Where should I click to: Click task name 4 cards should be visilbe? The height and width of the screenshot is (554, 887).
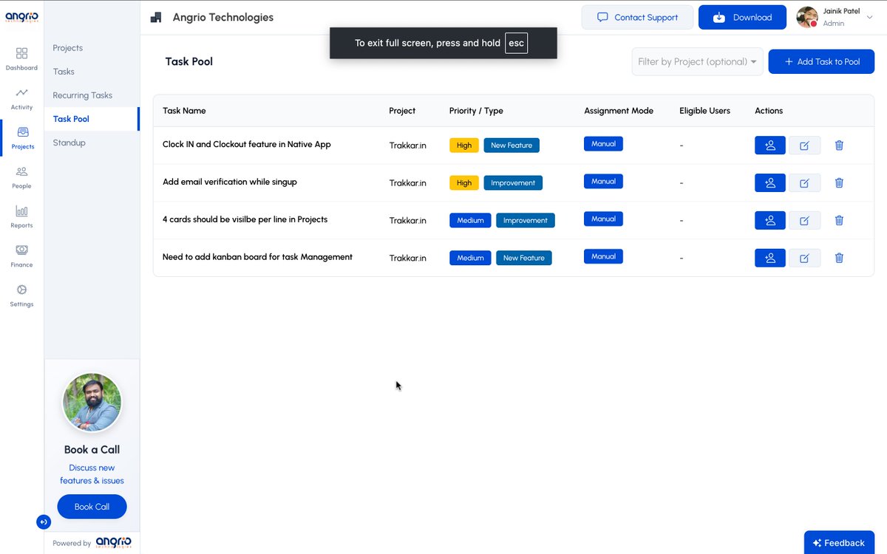[245, 219]
